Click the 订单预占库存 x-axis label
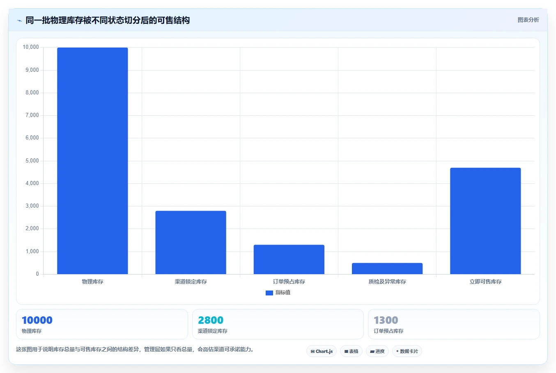Screen dimensions: 556x373 click(289, 282)
